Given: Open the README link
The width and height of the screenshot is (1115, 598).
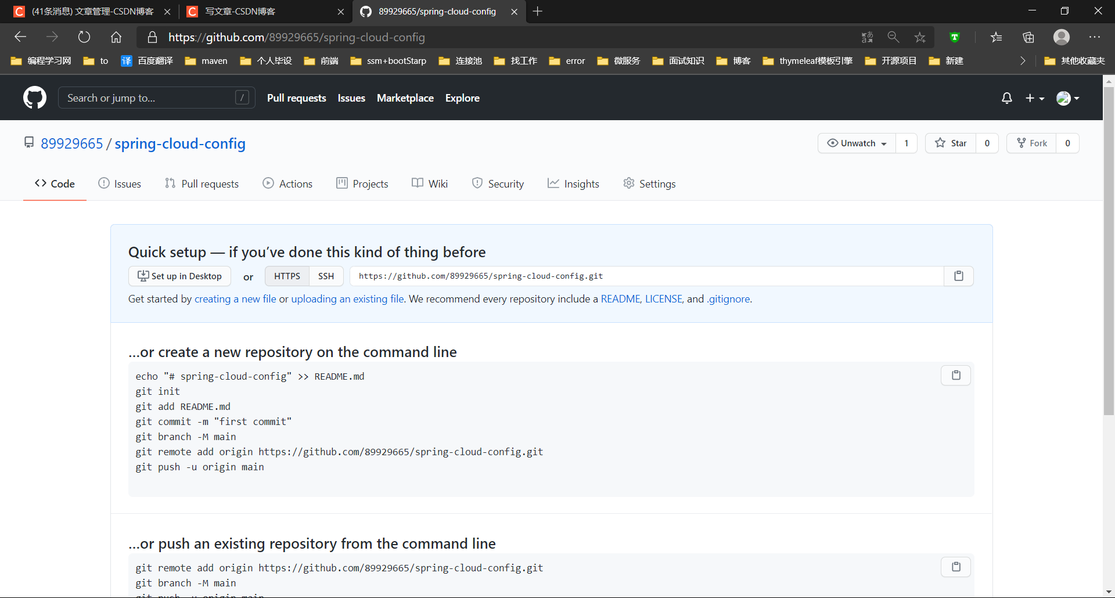Looking at the screenshot, I should coord(620,299).
